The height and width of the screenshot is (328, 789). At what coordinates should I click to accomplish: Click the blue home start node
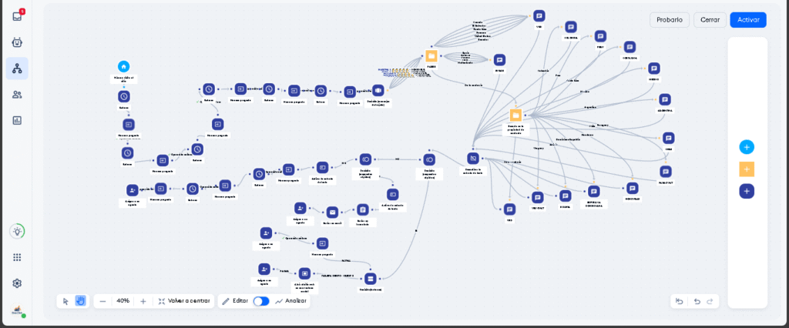[x=123, y=67]
